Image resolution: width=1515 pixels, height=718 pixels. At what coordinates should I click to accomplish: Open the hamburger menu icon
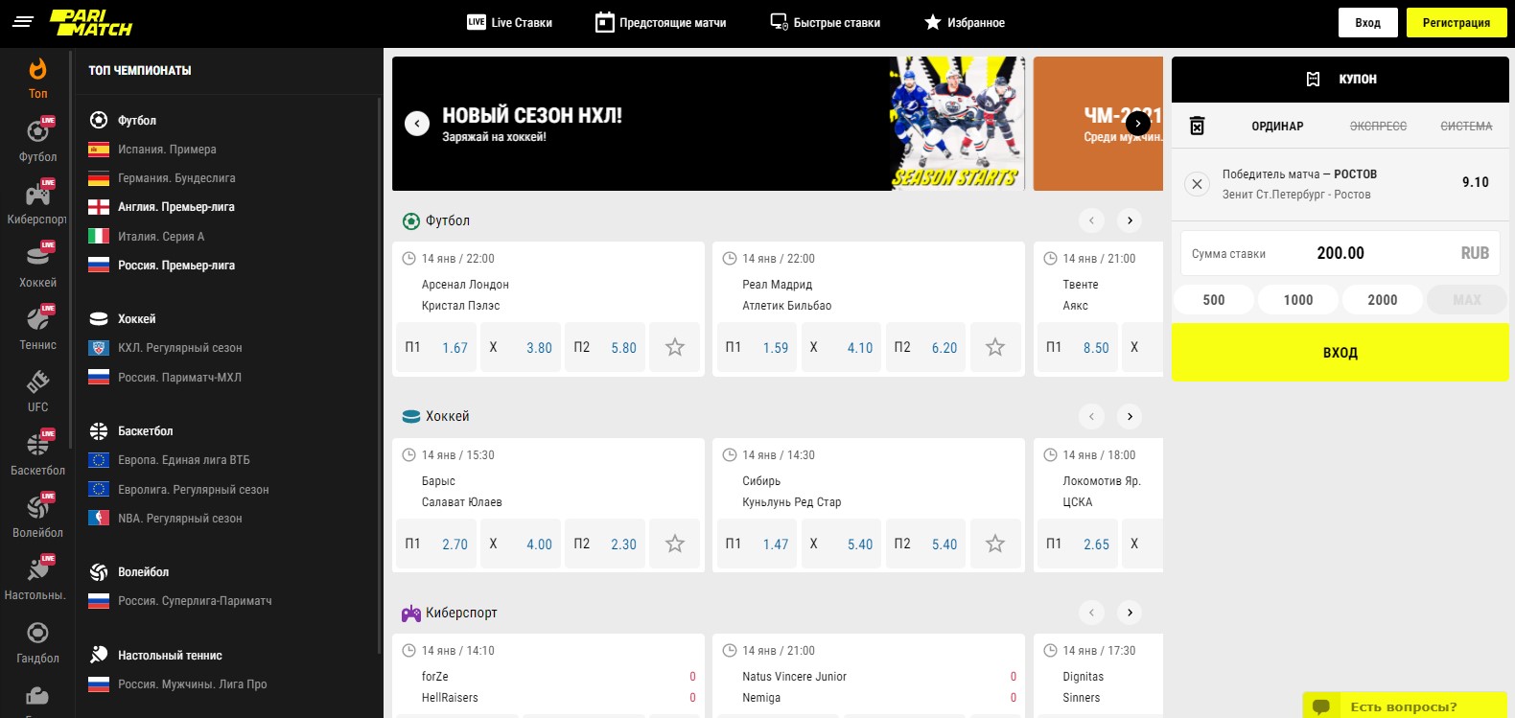pyautogui.click(x=23, y=21)
